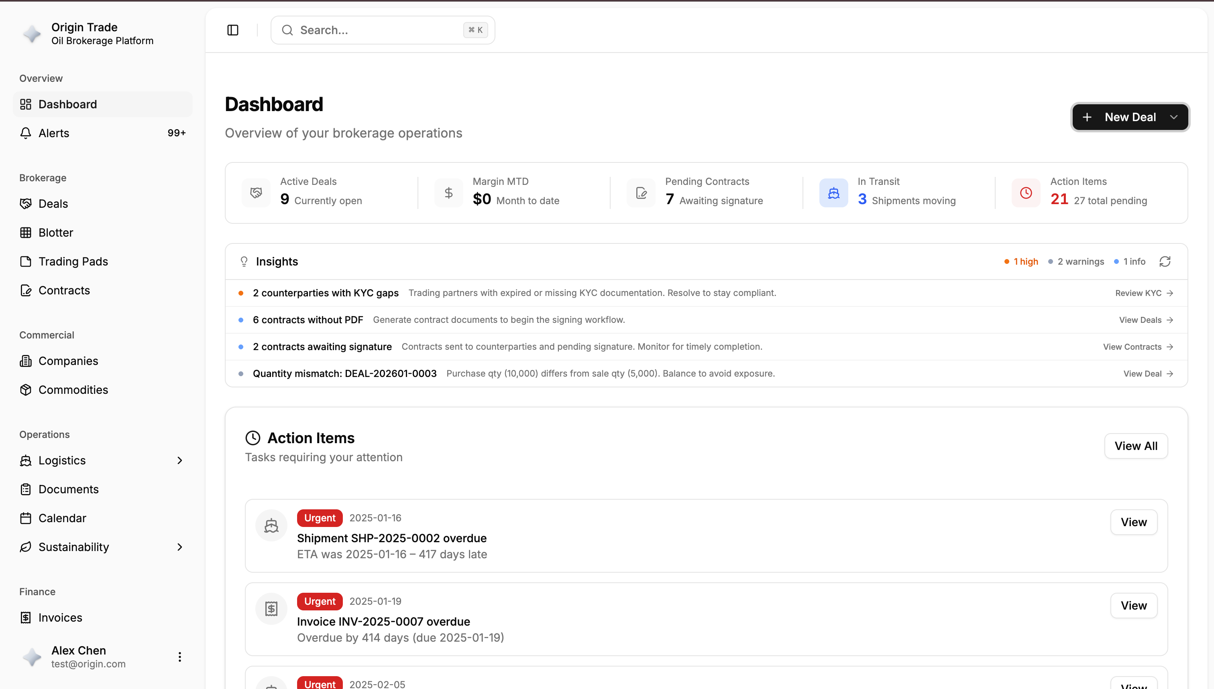Image resolution: width=1214 pixels, height=689 pixels.
Task: Click the Invoices icon under Finance
Action: [x=26, y=618]
